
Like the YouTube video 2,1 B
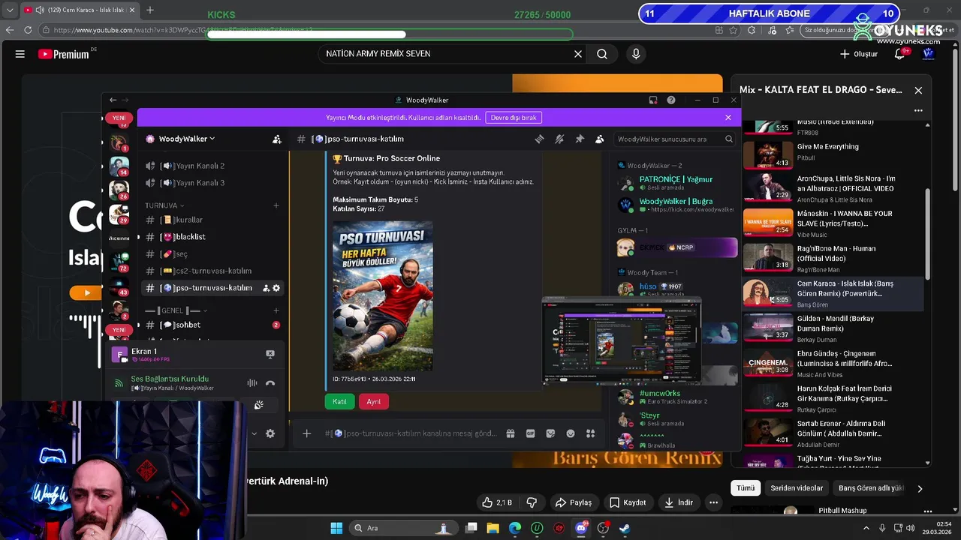(x=497, y=502)
